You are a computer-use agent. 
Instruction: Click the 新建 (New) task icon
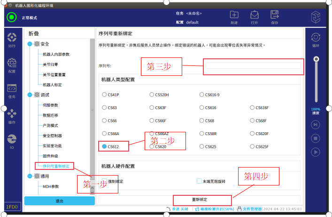coord(234,17)
